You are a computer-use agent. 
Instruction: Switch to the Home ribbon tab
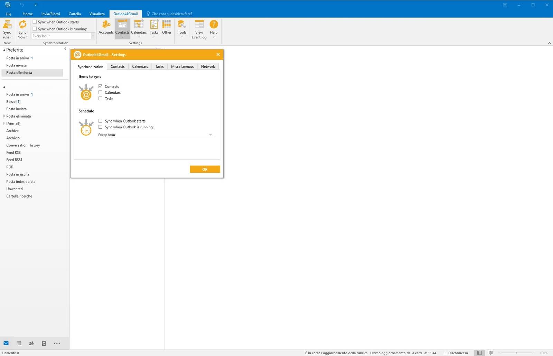tap(28, 14)
